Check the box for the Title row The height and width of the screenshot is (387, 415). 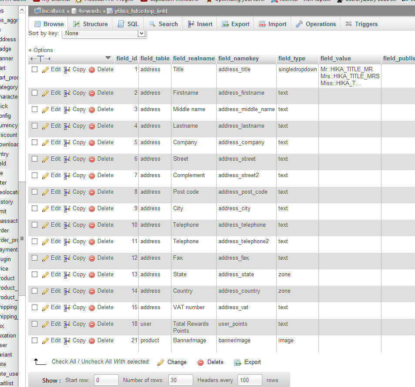pos(34,69)
